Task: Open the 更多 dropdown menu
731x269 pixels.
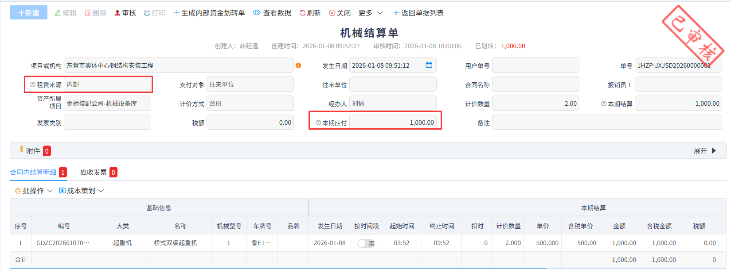Action: pyautogui.click(x=370, y=13)
